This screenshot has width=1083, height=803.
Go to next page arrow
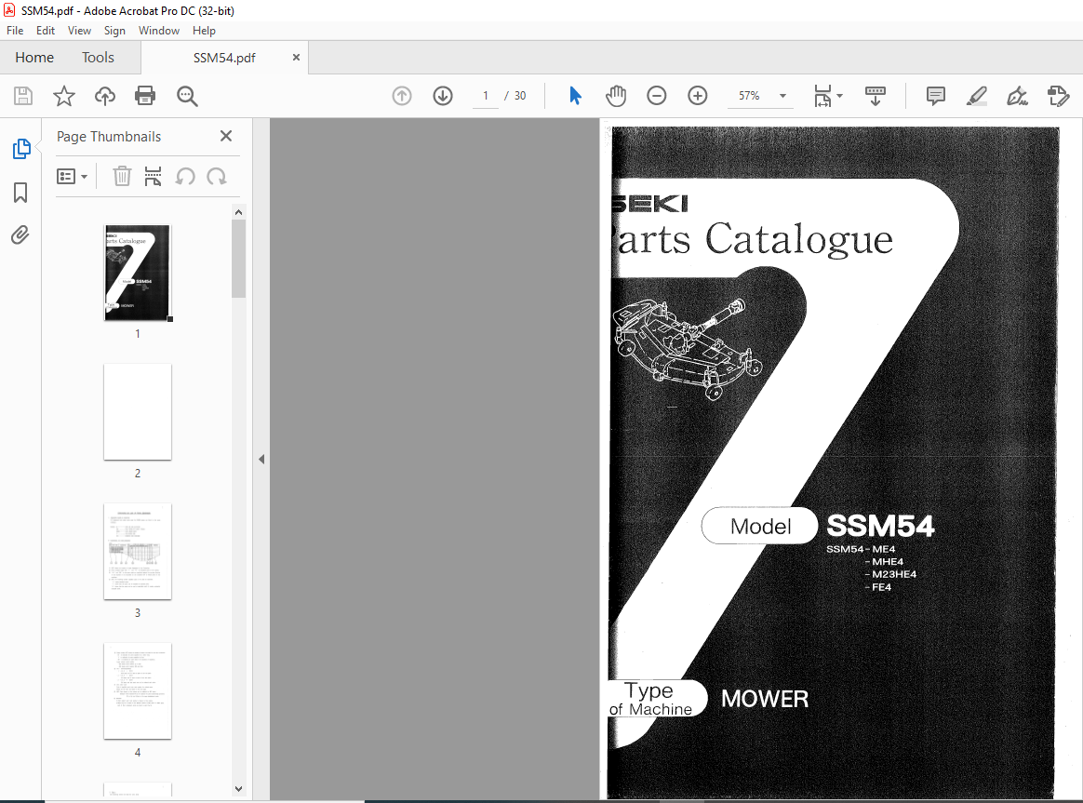tap(443, 96)
